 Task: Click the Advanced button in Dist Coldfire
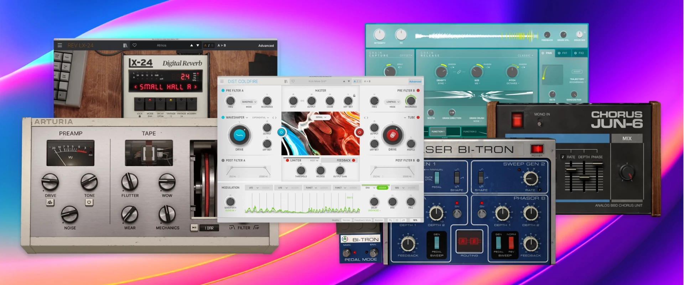[415, 81]
